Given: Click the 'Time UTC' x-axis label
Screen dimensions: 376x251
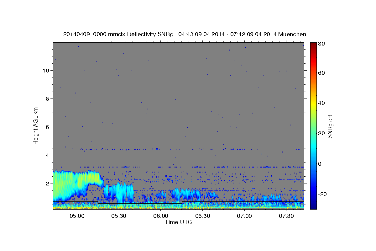Looking at the screenshot, I should click(x=178, y=222).
